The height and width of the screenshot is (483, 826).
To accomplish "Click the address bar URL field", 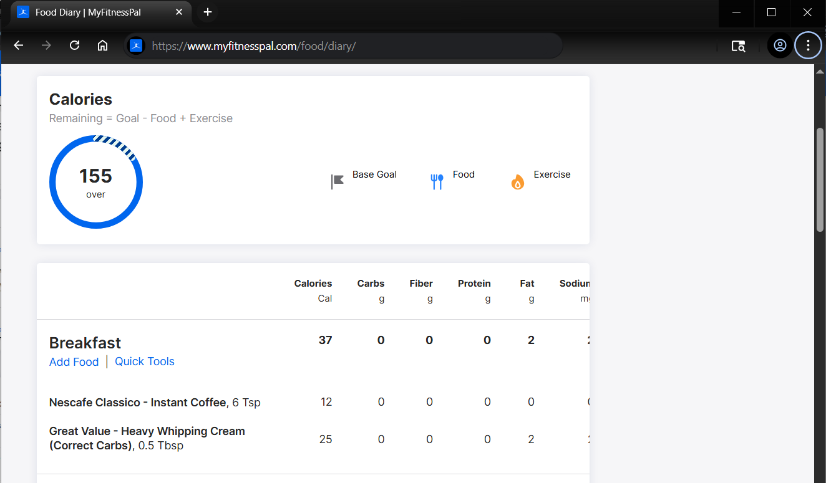I will tap(343, 45).
